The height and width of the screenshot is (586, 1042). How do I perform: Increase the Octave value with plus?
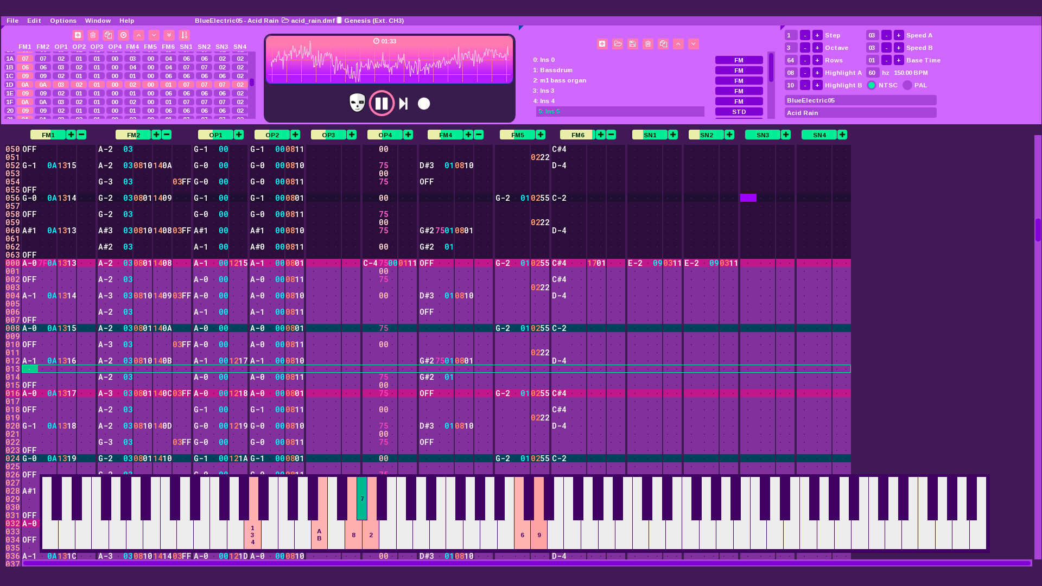click(x=817, y=48)
